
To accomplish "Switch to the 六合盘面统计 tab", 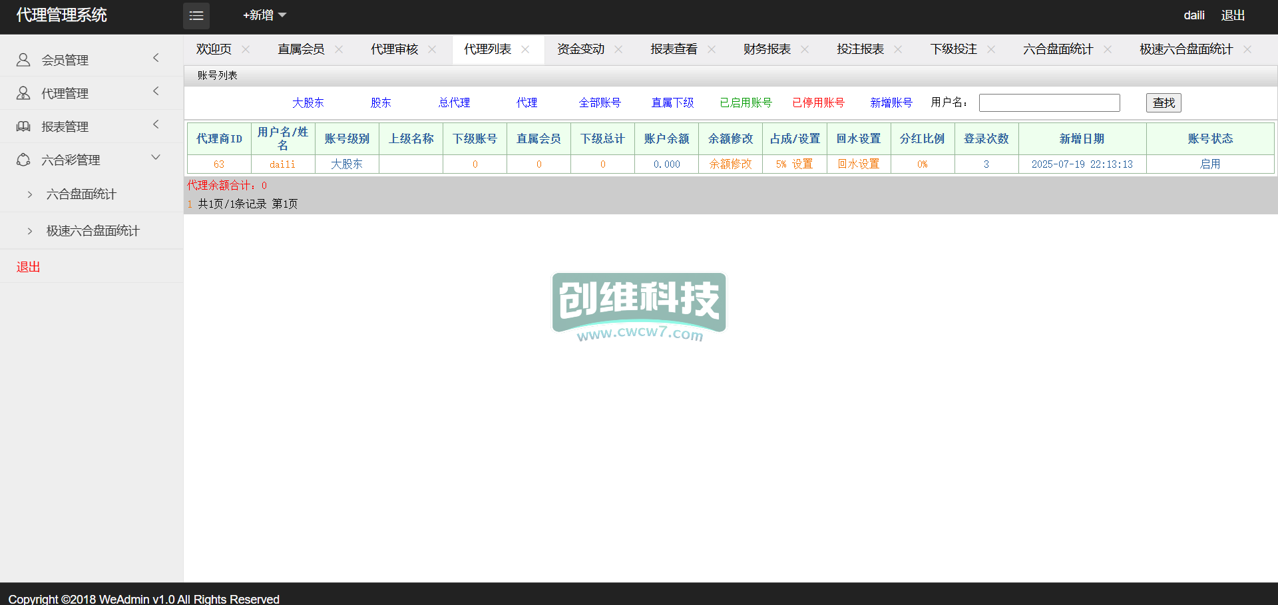I will (x=1058, y=49).
